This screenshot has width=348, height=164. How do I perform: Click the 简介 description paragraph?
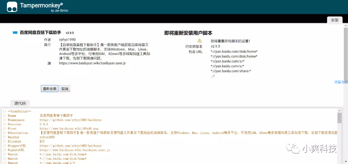[x=105, y=52]
